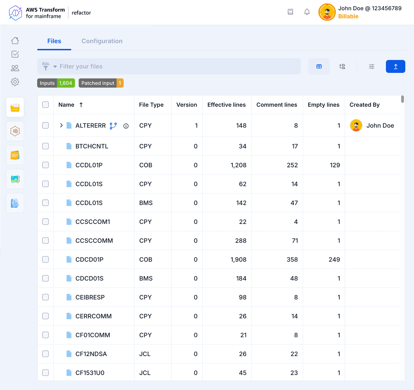
Task: Open the team members sidebar icon
Action: tap(15, 68)
